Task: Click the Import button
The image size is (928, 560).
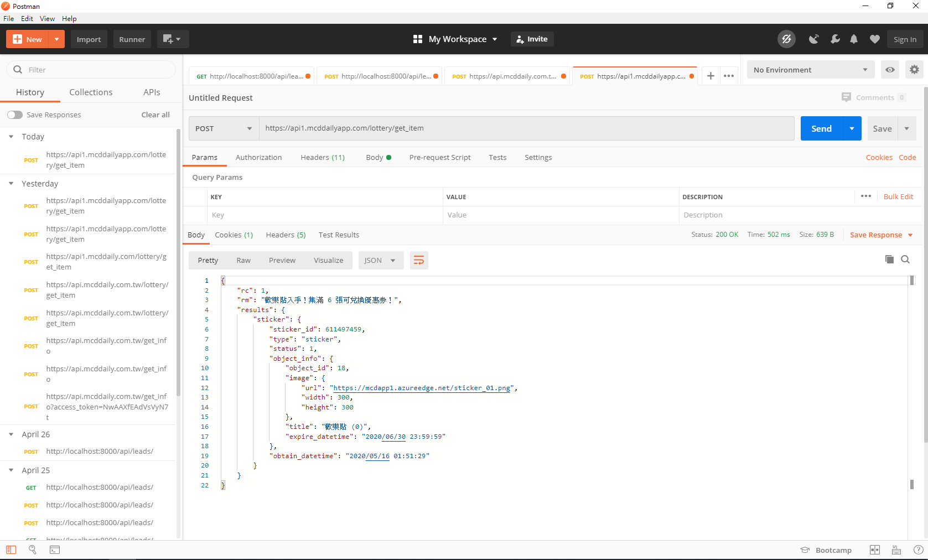Action: coord(89,39)
